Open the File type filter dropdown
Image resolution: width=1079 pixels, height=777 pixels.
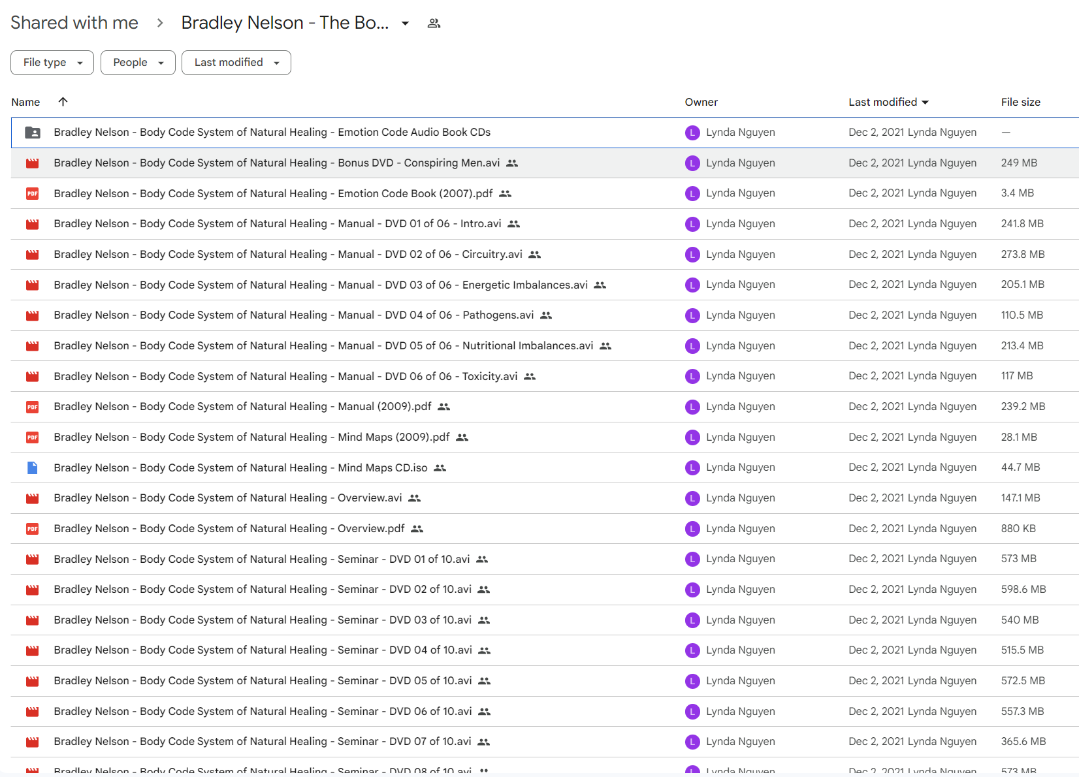(x=52, y=63)
